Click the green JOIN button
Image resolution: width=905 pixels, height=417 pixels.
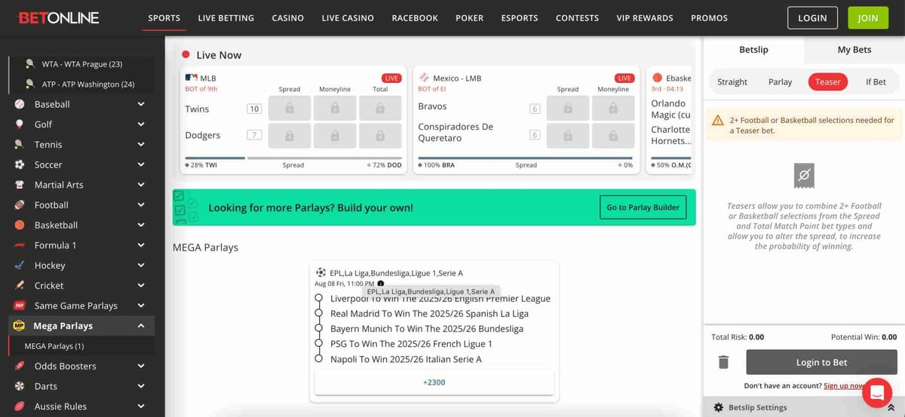868,17
